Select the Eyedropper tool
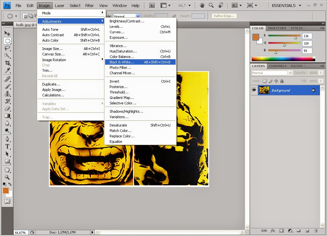327x236 pixels. [7, 70]
